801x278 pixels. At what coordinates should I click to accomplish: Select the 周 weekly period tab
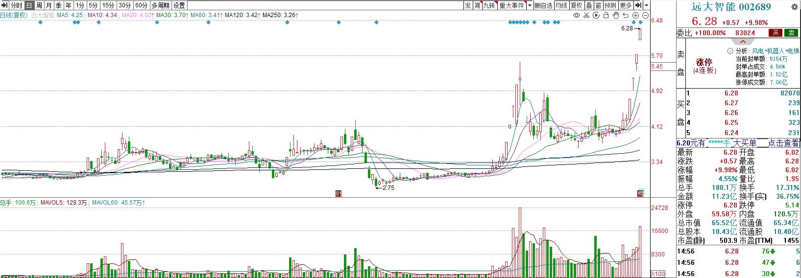[x=39, y=5]
